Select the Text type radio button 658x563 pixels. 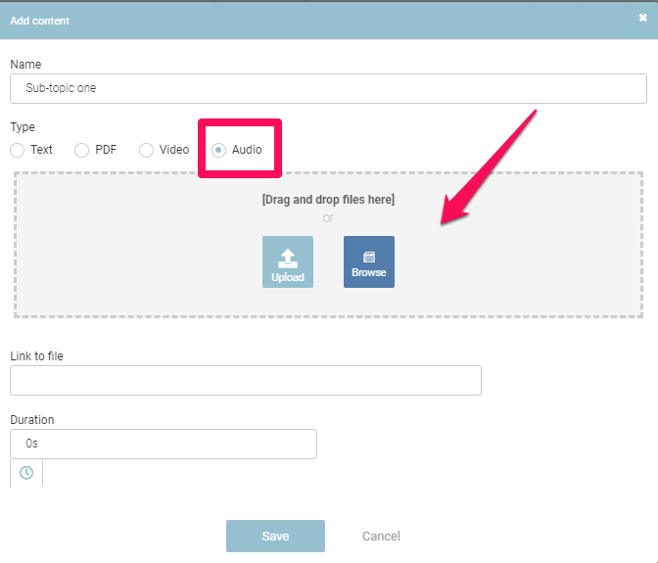(x=18, y=150)
